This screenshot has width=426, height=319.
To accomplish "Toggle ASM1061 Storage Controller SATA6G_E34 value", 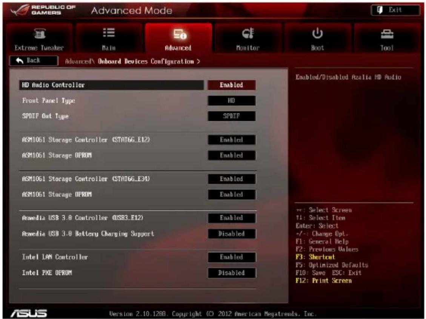I will [x=231, y=179].
